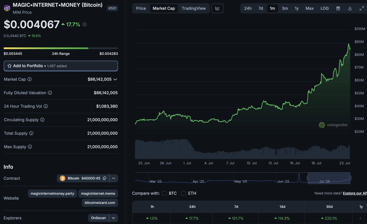Image resolution: width=367 pixels, height=224 pixels.
Task: Click the BTC price change 18.6%
Action: pos(35,36)
